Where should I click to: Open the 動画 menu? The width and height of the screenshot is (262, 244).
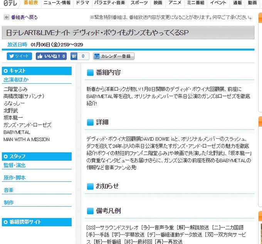pyautogui.click(x=252, y=3)
